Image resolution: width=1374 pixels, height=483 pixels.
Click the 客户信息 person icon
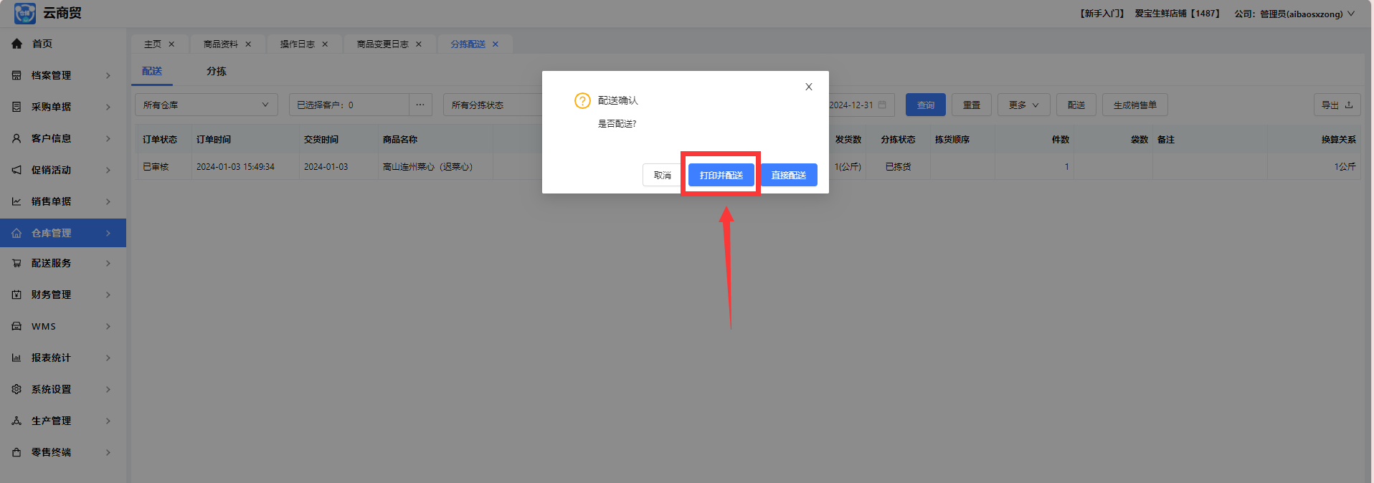click(16, 138)
